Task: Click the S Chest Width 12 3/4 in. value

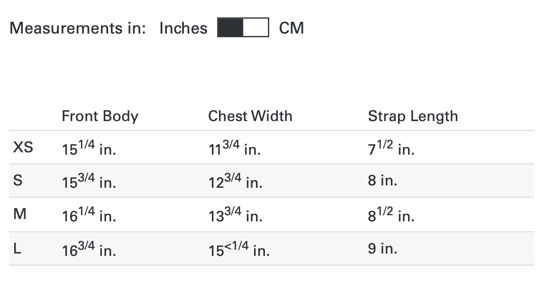Action: coord(235,182)
